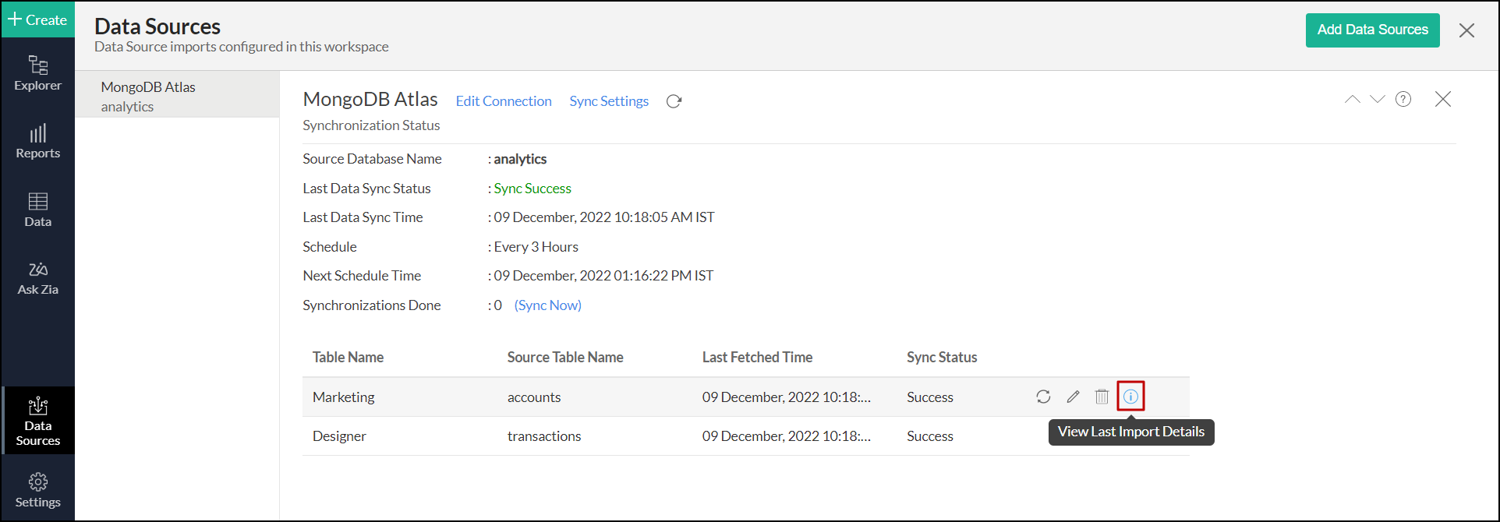
Task: Go to Reports in the sidebar
Action: point(37,142)
